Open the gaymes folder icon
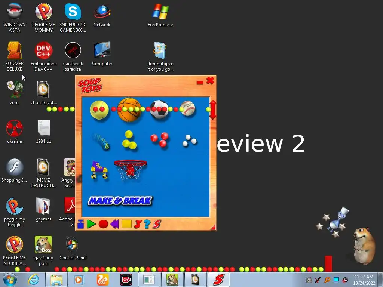 click(43, 209)
